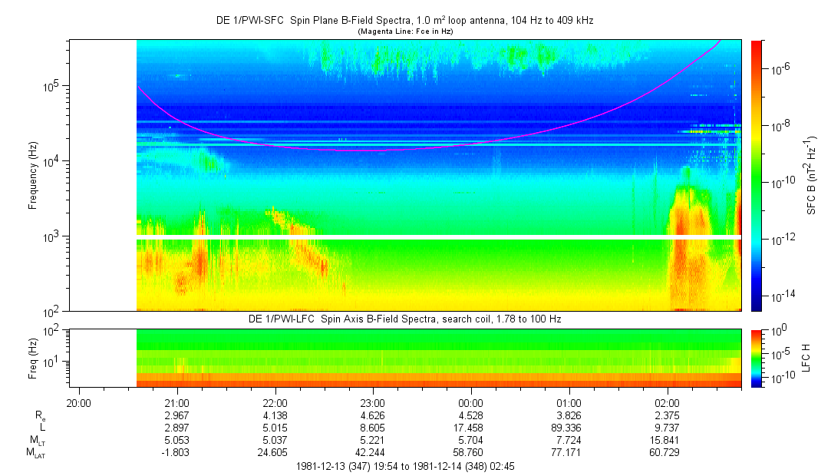This screenshot has width=831, height=476.
Task: Select the 00:00 time tick label
Action: click(x=470, y=402)
